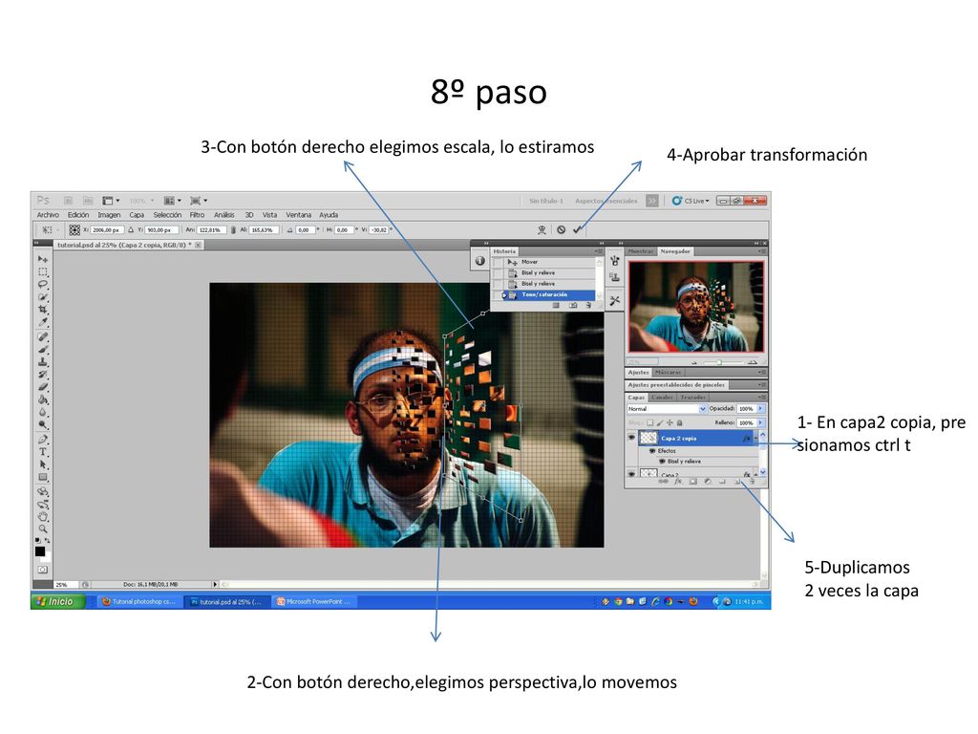Select Aspectos esenciales workspace
Screen dimensions: 978x734
point(606,201)
